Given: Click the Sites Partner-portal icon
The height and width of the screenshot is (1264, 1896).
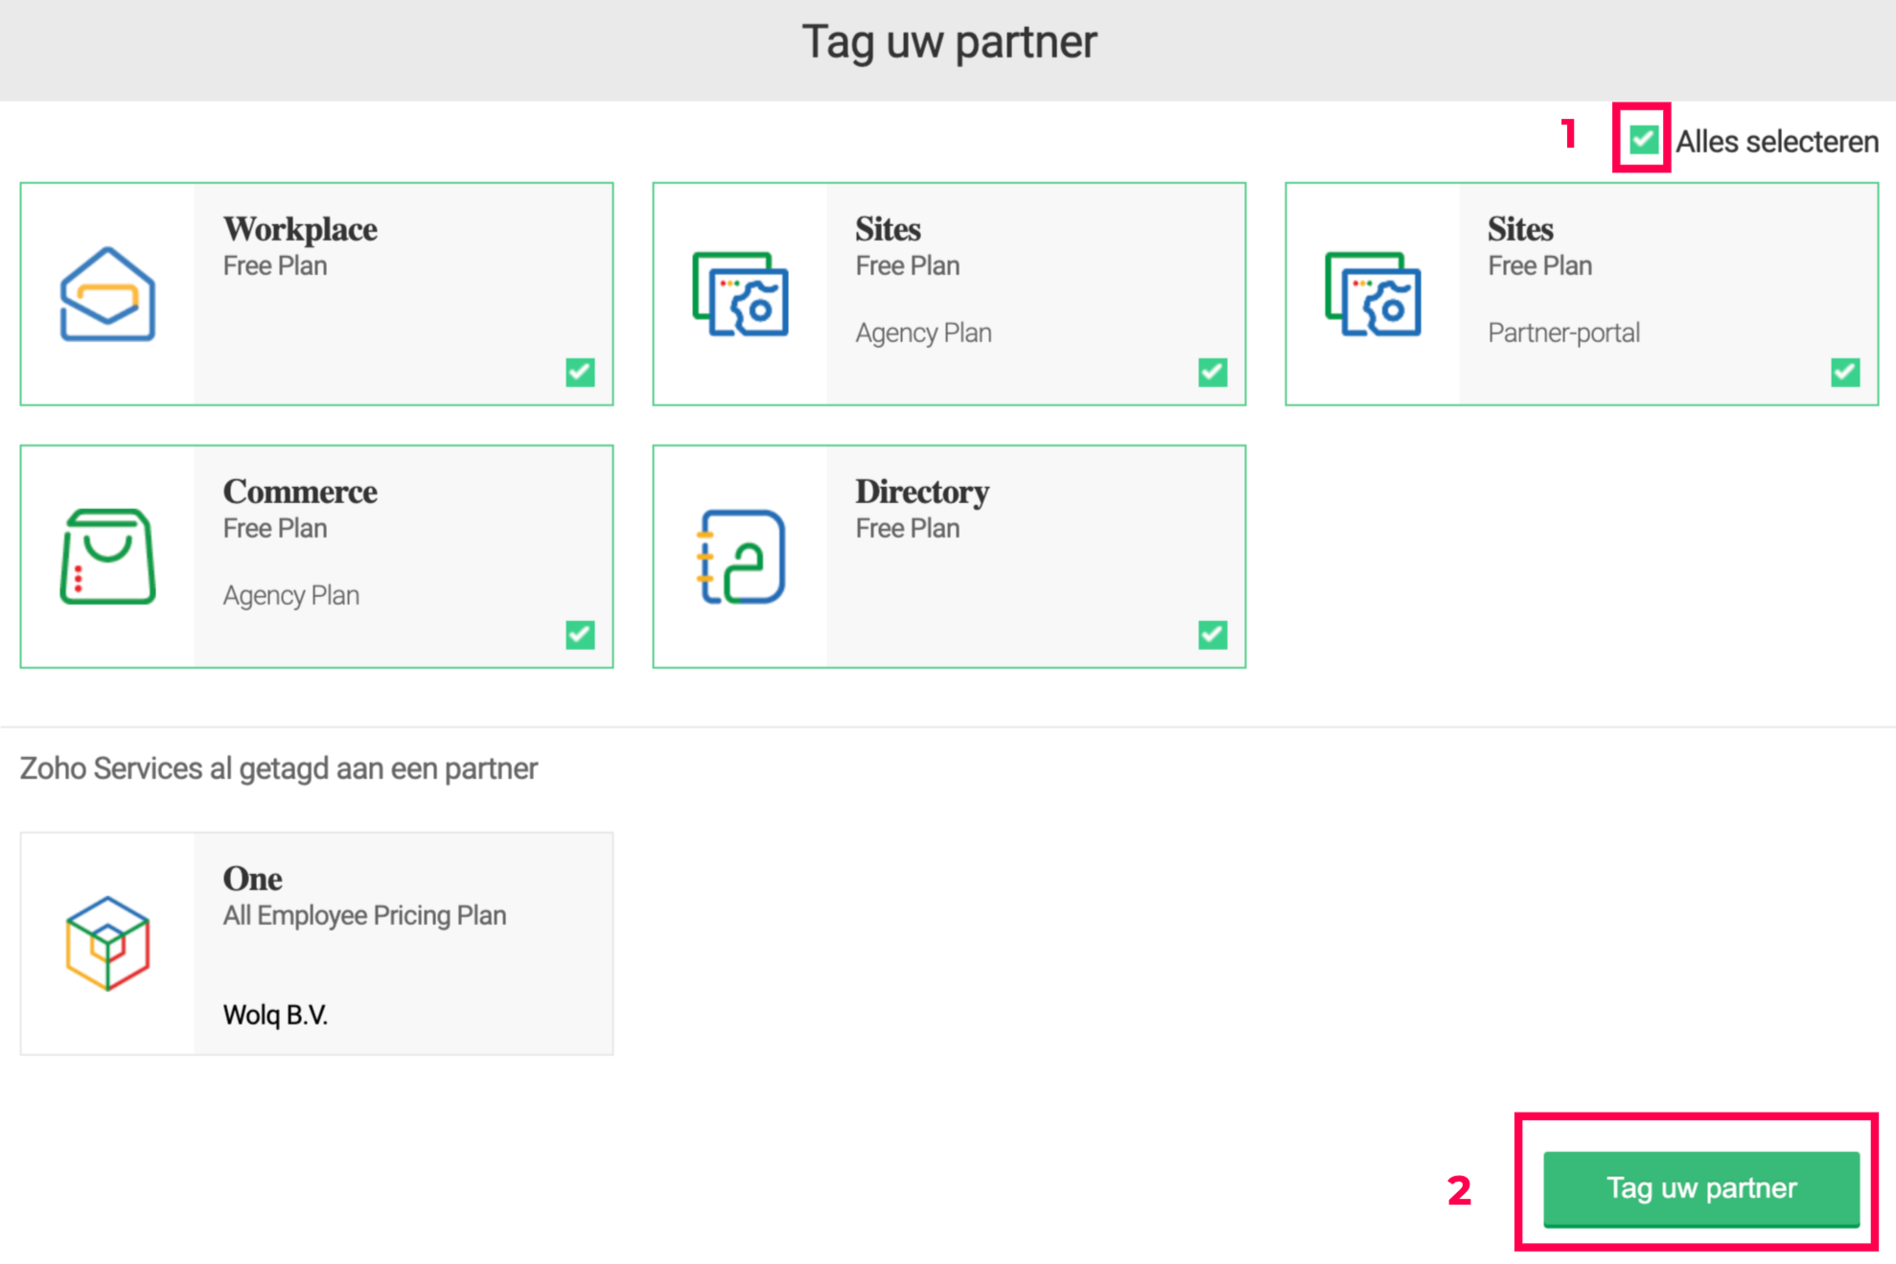Looking at the screenshot, I should pyautogui.click(x=1373, y=294).
